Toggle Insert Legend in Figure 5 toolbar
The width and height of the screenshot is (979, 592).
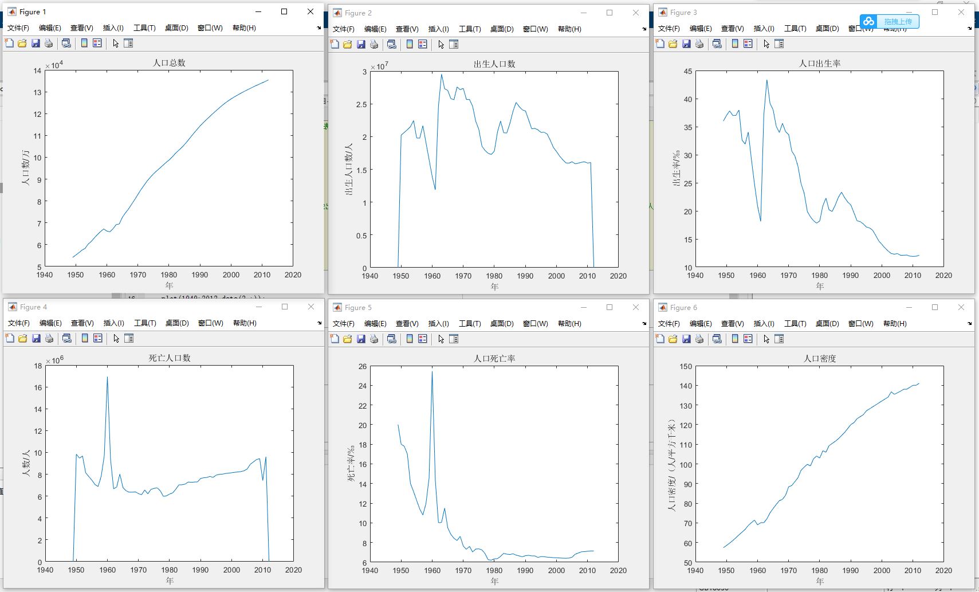(423, 339)
